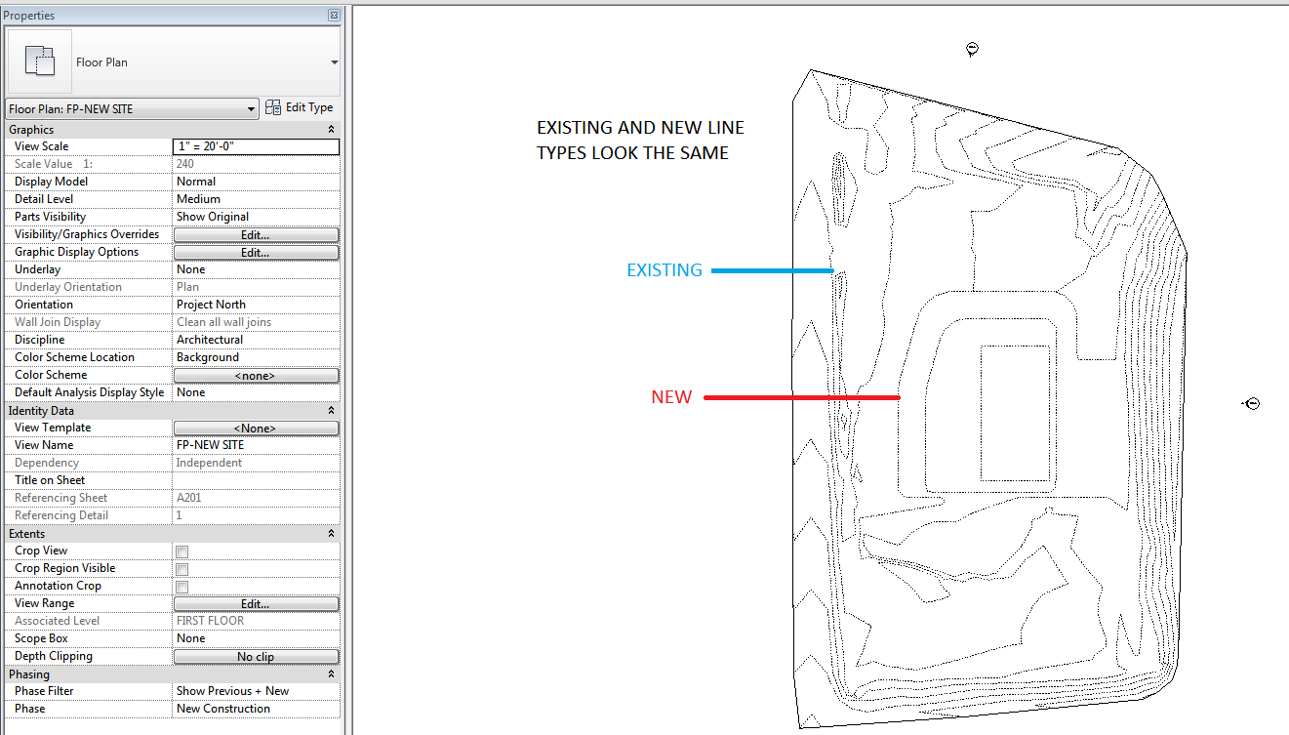Click the Properties palette title
The width and height of the screenshot is (1289, 735).
(29, 16)
